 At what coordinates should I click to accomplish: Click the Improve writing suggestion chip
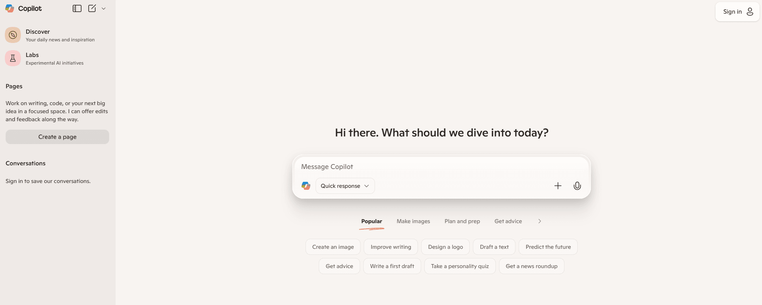[391, 247]
